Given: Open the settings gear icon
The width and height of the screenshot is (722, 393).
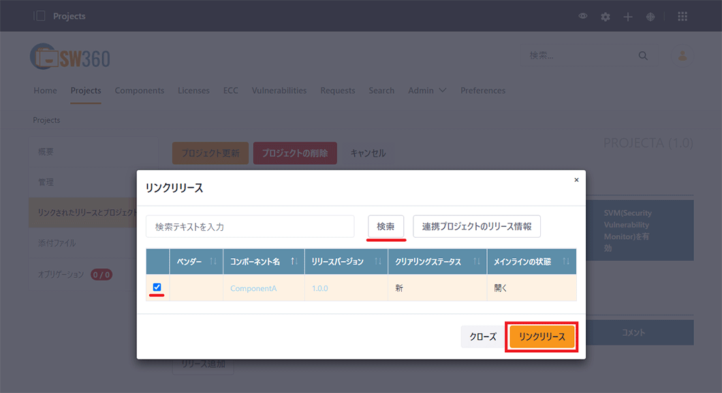Looking at the screenshot, I should pyautogui.click(x=605, y=16).
